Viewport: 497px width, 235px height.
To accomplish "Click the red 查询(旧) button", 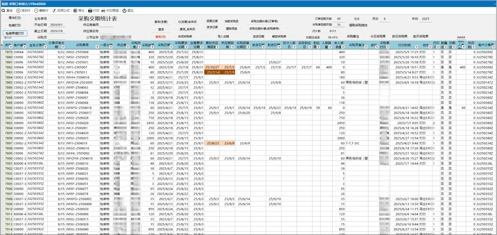I will [161, 37].
